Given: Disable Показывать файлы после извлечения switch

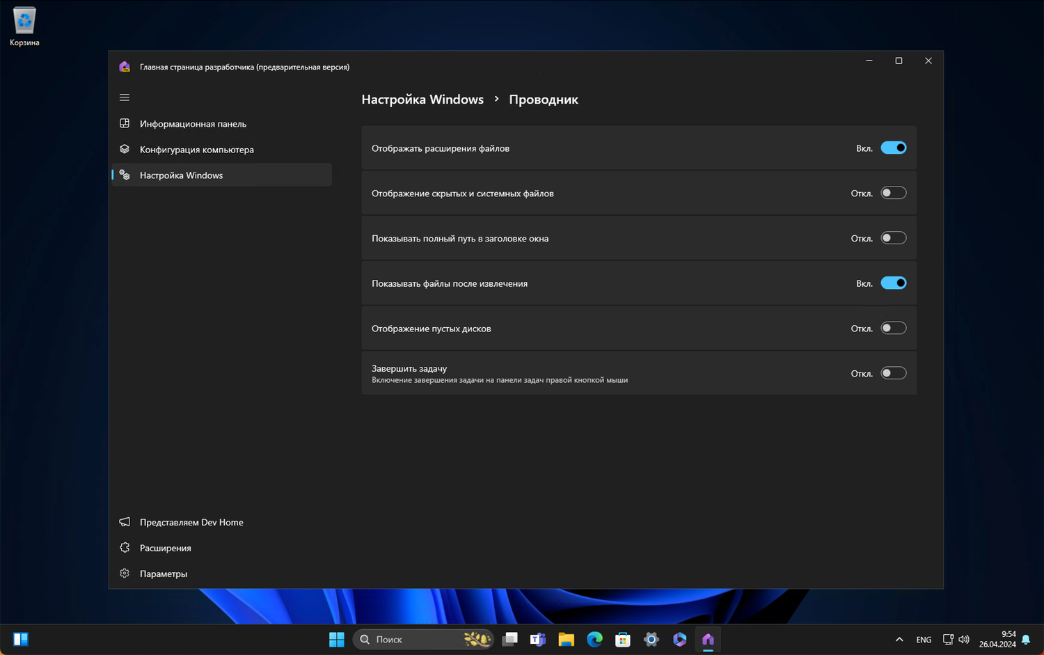Looking at the screenshot, I should 894,283.
